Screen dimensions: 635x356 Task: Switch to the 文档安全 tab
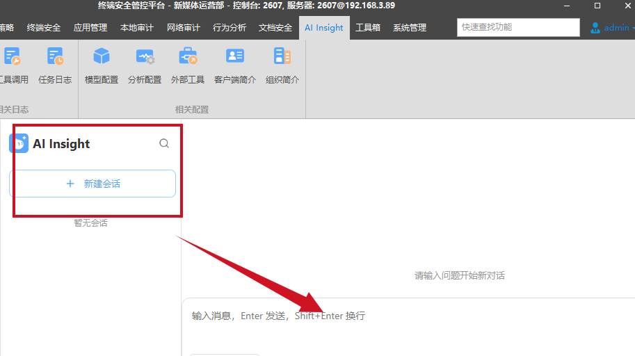point(275,28)
